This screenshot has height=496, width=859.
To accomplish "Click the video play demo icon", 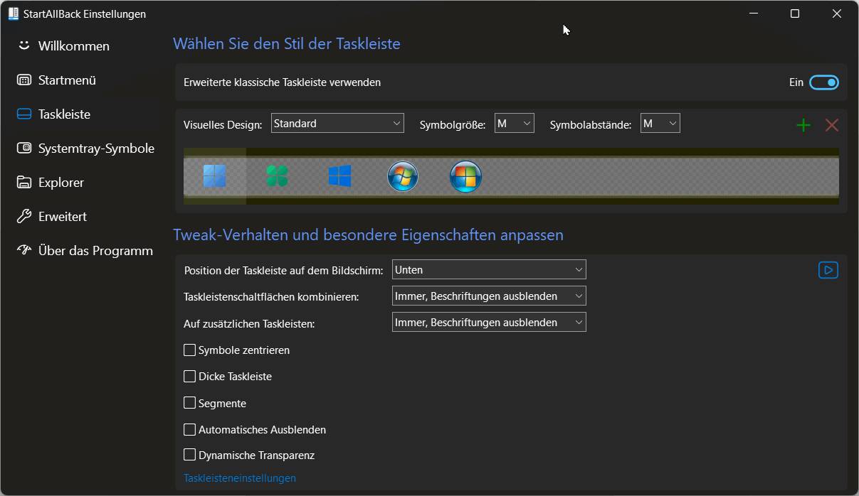I will 828,270.
